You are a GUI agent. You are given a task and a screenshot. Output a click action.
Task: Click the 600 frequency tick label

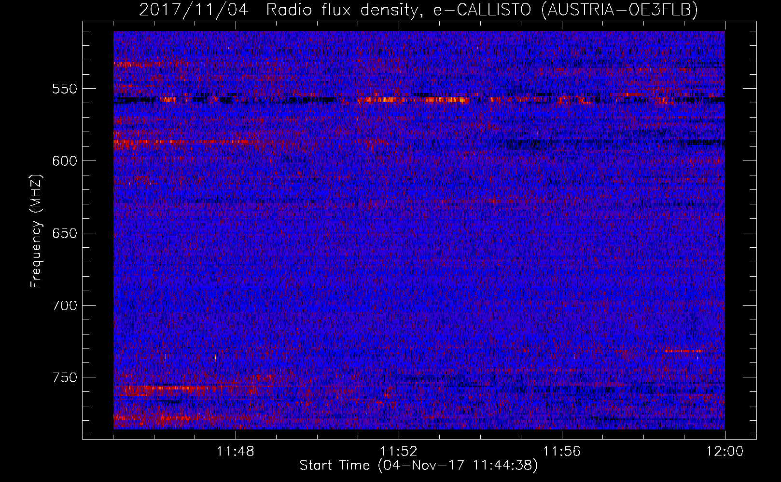click(64, 161)
